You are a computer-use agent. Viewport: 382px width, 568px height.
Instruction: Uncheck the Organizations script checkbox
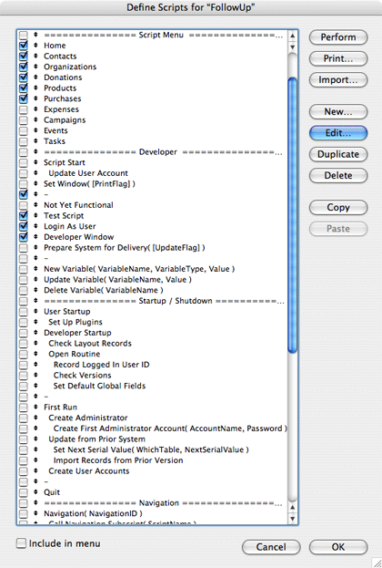point(23,67)
